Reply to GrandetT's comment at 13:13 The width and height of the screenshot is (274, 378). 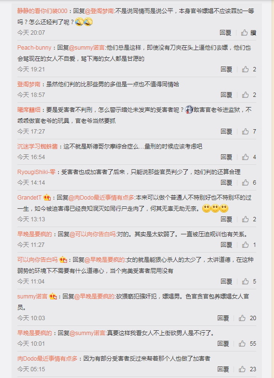pyautogui.click(x=226, y=219)
